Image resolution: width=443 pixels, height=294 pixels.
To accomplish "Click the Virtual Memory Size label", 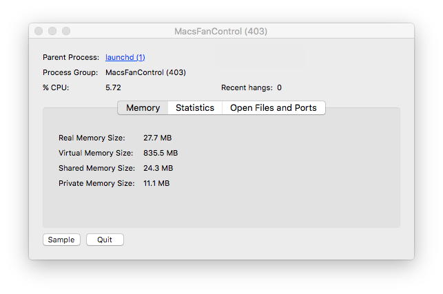I will [x=96, y=153].
